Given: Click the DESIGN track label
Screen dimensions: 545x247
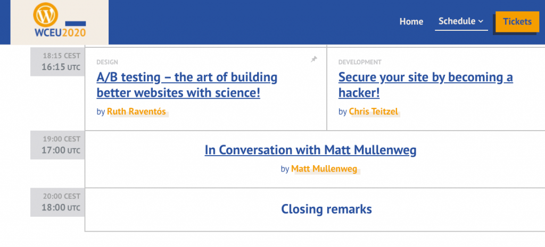Looking at the screenshot, I should click(x=107, y=62).
